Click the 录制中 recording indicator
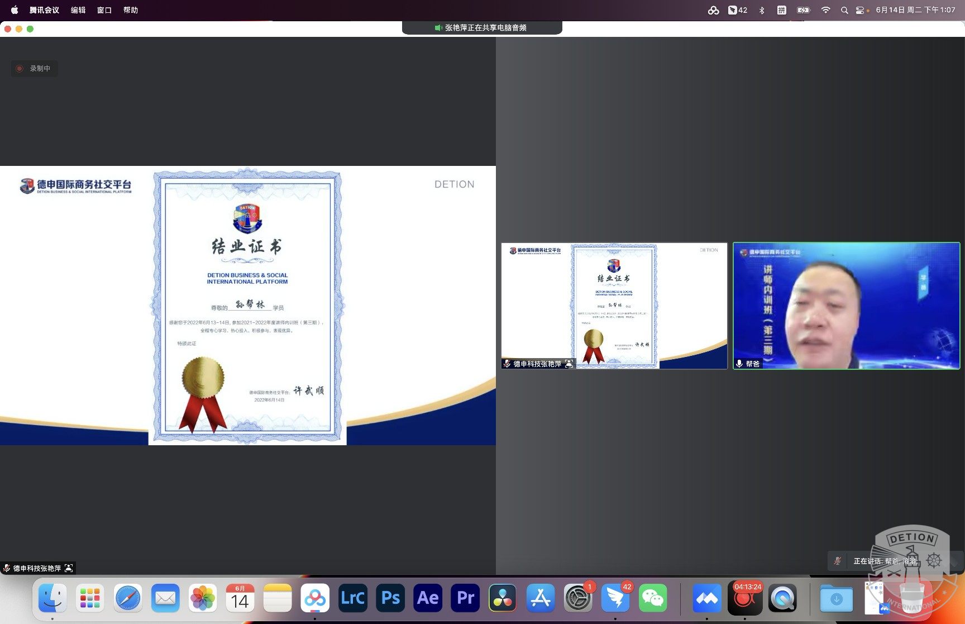The width and height of the screenshot is (965, 624). coord(34,69)
